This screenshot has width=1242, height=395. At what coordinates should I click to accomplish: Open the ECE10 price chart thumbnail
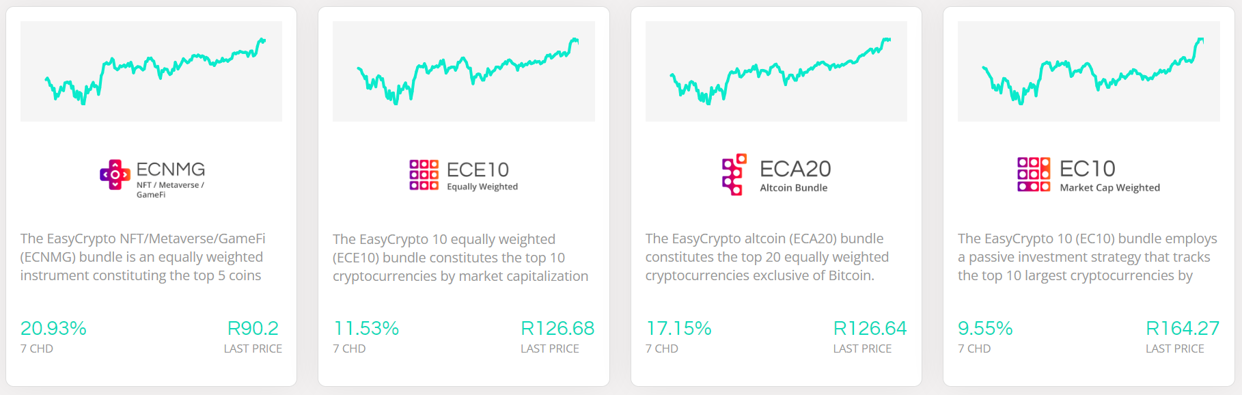463,72
